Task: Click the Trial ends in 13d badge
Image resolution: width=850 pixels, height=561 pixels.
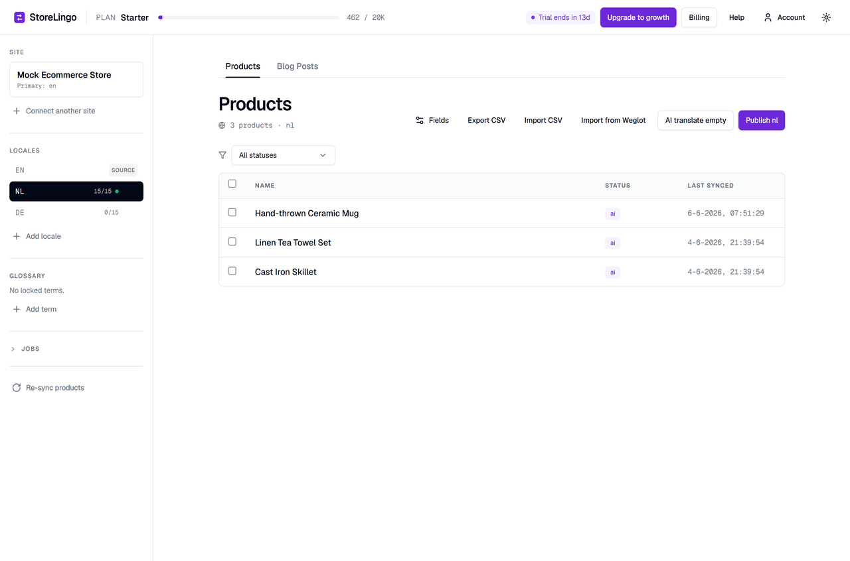Action: coord(561,17)
